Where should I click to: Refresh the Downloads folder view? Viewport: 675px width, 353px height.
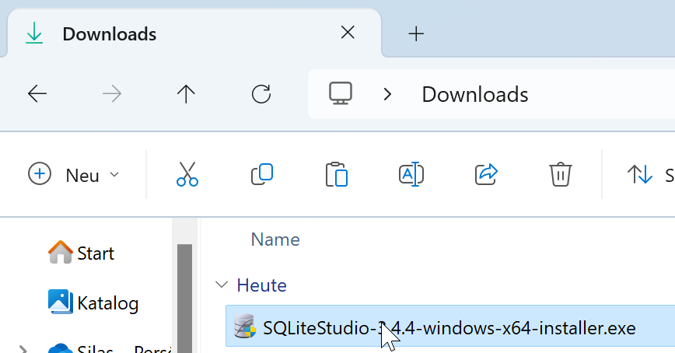tap(261, 95)
